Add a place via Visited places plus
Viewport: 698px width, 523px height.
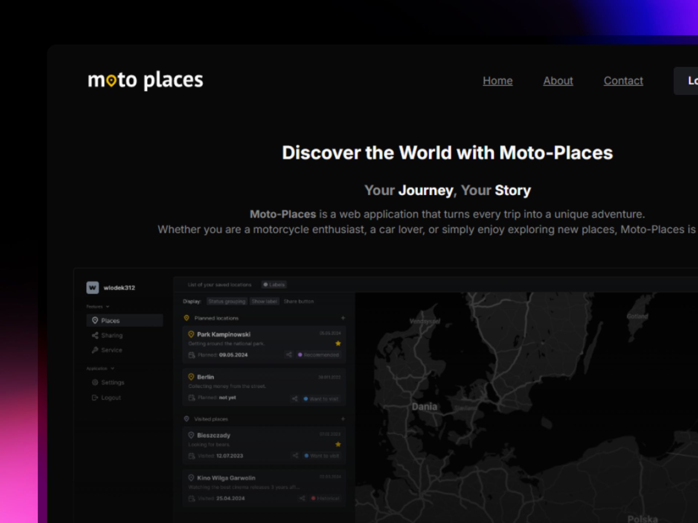343,419
